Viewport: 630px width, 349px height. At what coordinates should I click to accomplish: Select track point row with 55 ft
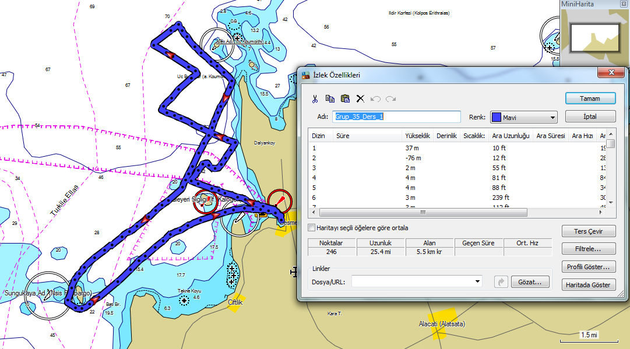point(457,168)
